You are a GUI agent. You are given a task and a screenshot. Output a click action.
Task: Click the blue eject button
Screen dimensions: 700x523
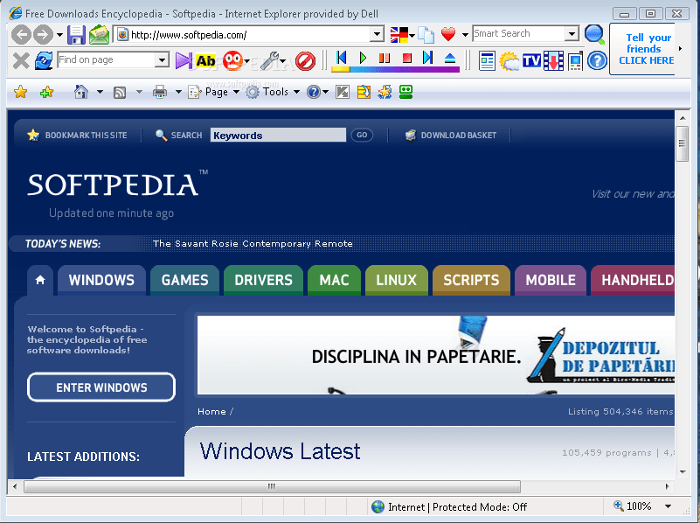click(x=450, y=58)
